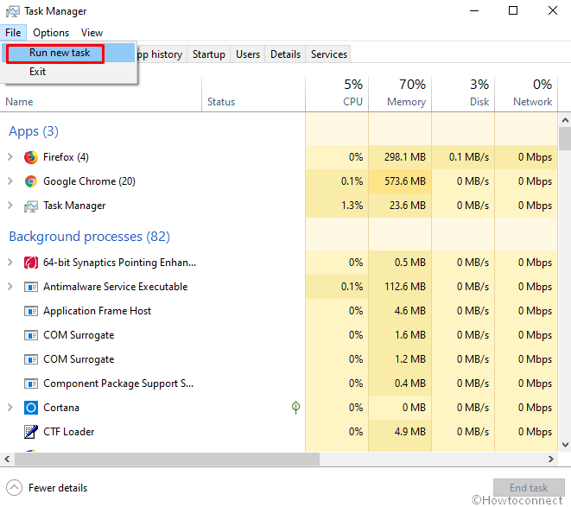Switch to the Details tab
The width and height of the screenshot is (571, 507).
pyautogui.click(x=285, y=54)
